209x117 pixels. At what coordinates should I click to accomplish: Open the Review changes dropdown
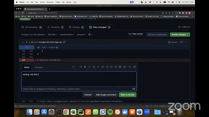[x=180, y=34]
